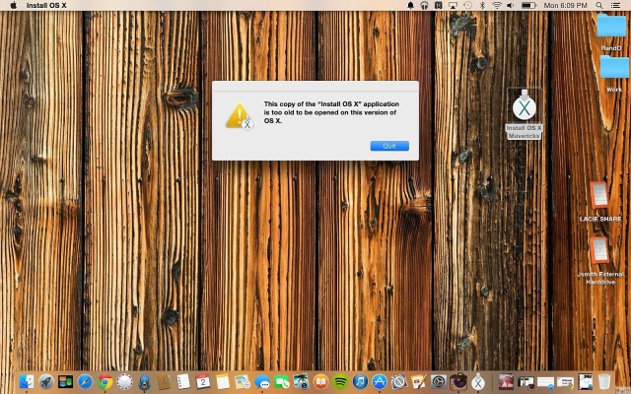Open Spotlight search
Image resolution: width=631 pixels, height=394 pixels.
[x=599, y=6]
